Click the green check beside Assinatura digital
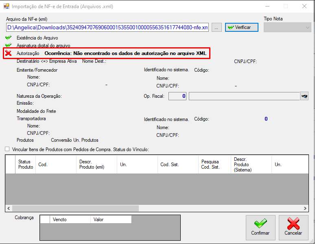This screenshot has width=315, height=244. (x=9, y=45)
